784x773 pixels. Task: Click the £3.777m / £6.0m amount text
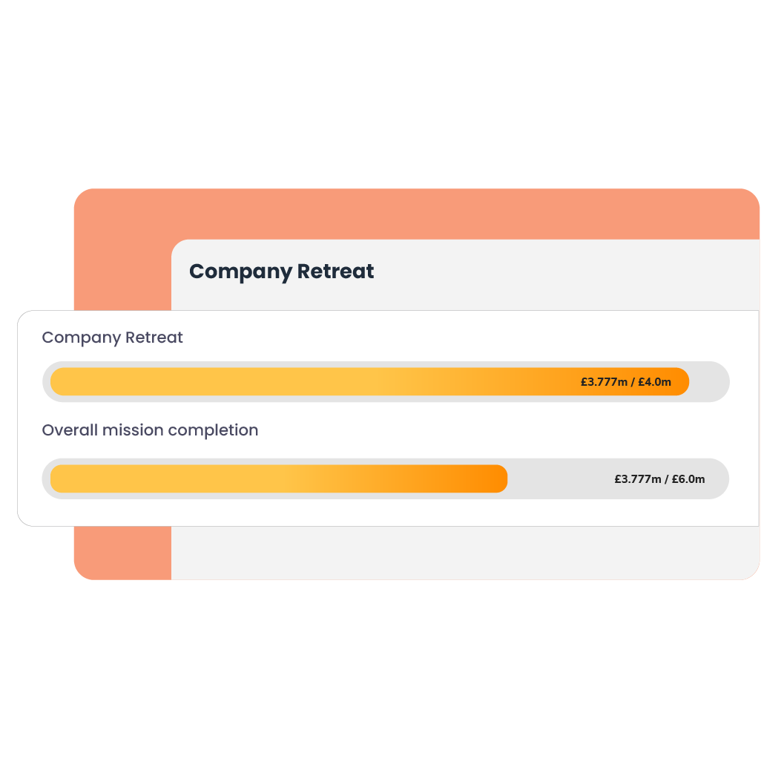click(x=659, y=479)
